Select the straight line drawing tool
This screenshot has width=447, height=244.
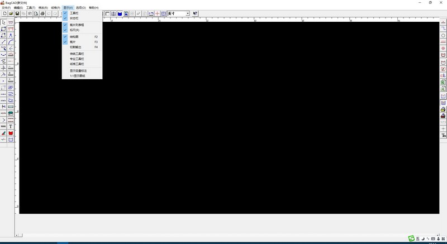tap(3, 42)
